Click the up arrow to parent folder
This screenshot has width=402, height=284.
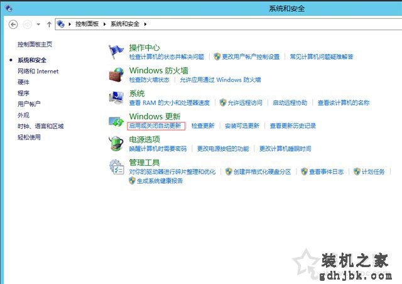(x=49, y=25)
